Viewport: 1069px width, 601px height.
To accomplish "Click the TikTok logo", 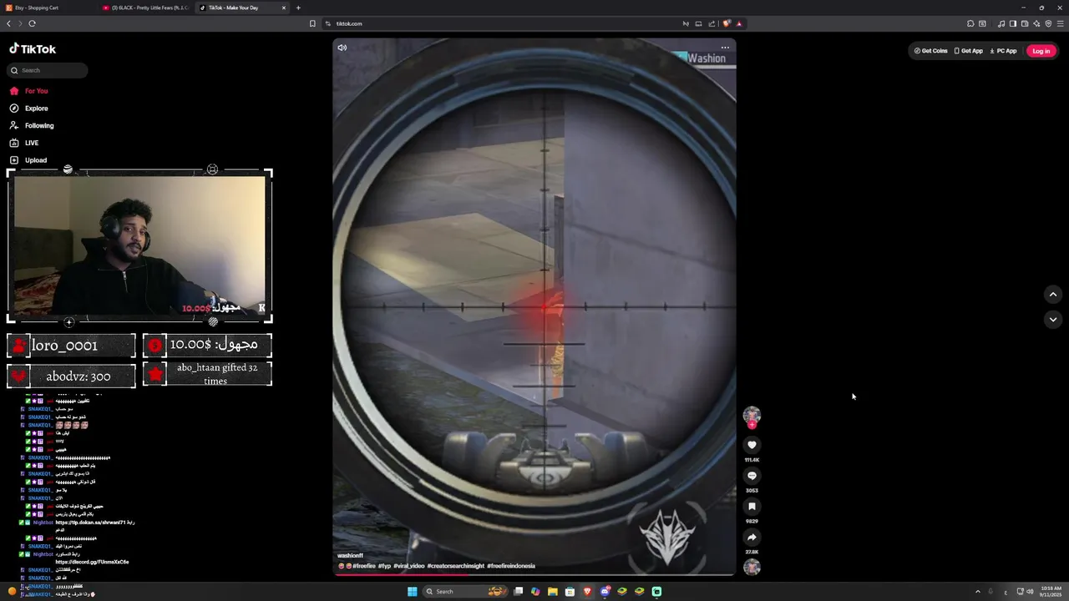I will [x=33, y=49].
